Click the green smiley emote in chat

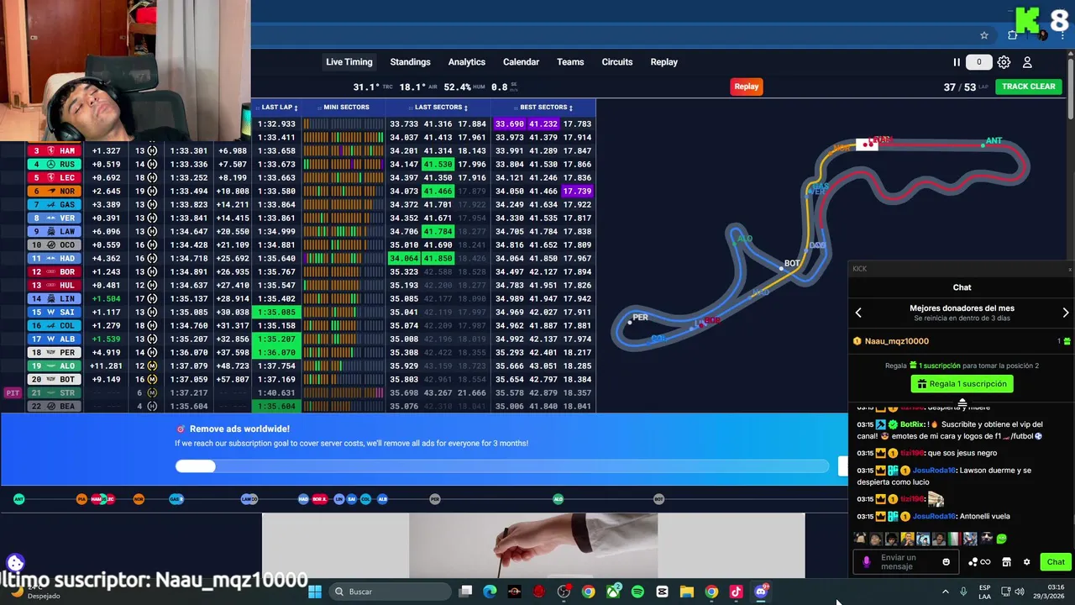click(x=1001, y=539)
